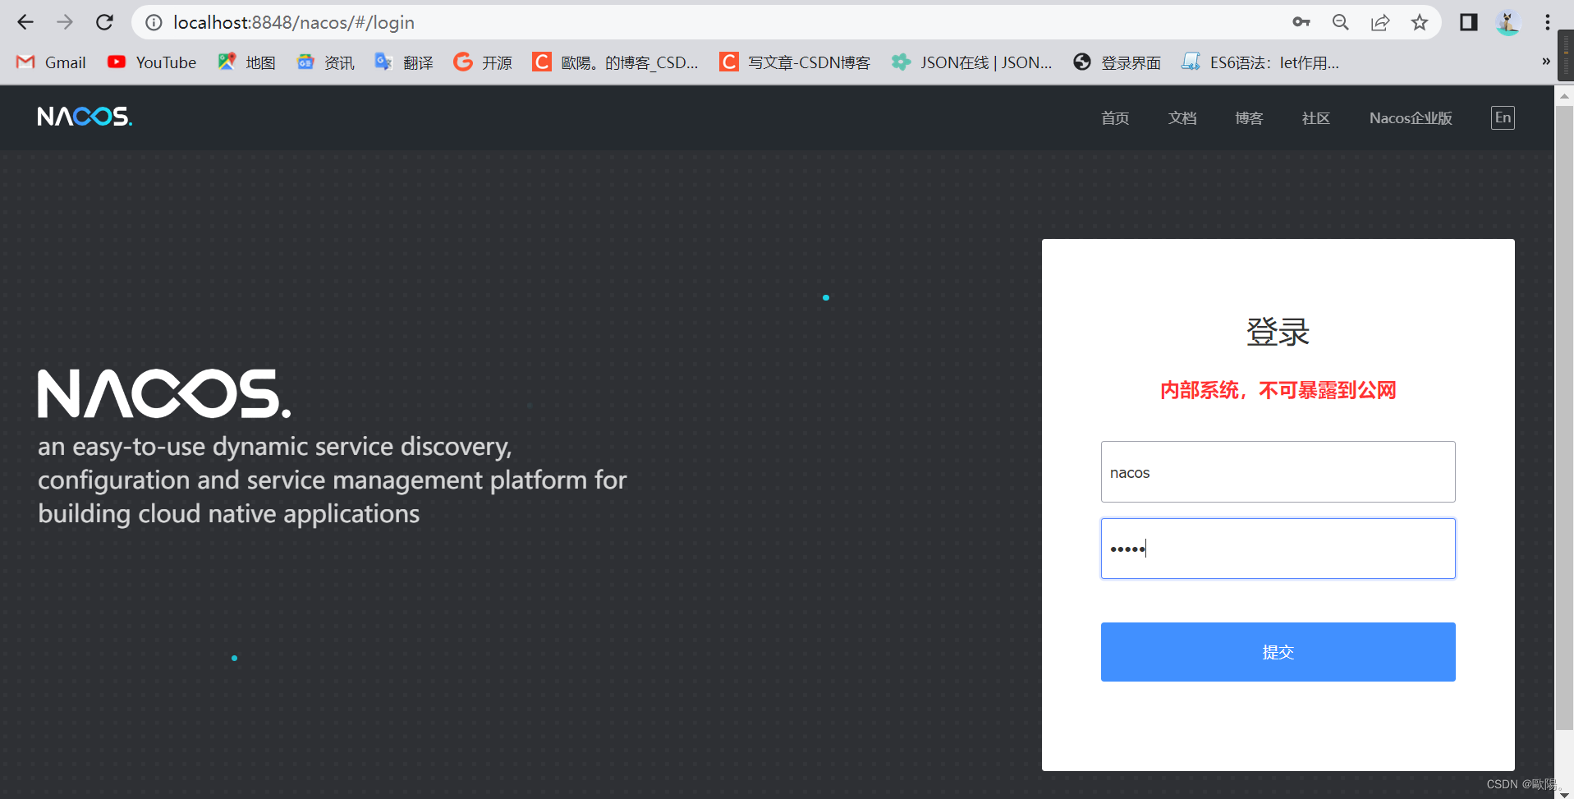The height and width of the screenshot is (799, 1574).
Task: Open the 登录界面 bookmark
Action: pos(1117,62)
